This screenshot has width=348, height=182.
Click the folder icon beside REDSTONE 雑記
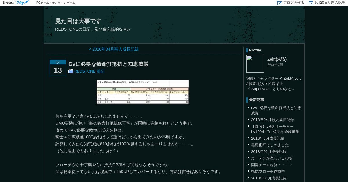click(x=71, y=71)
